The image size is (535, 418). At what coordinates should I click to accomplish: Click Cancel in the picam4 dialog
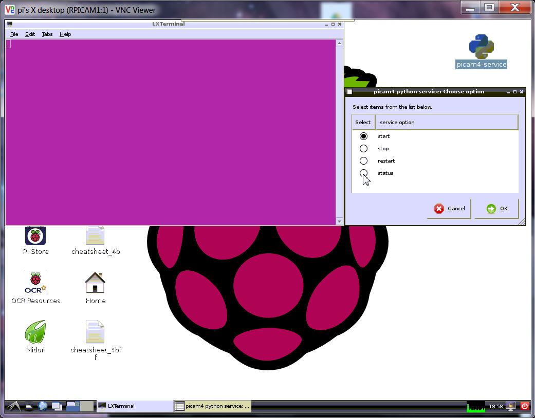[x=449, y=209]
